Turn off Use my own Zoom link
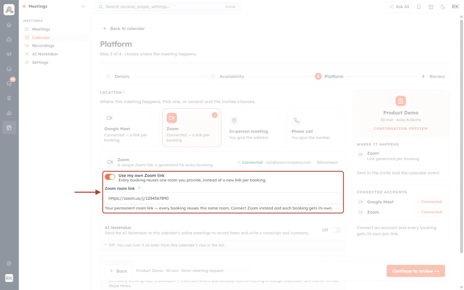The image size is (464, 290). (110, 177)
